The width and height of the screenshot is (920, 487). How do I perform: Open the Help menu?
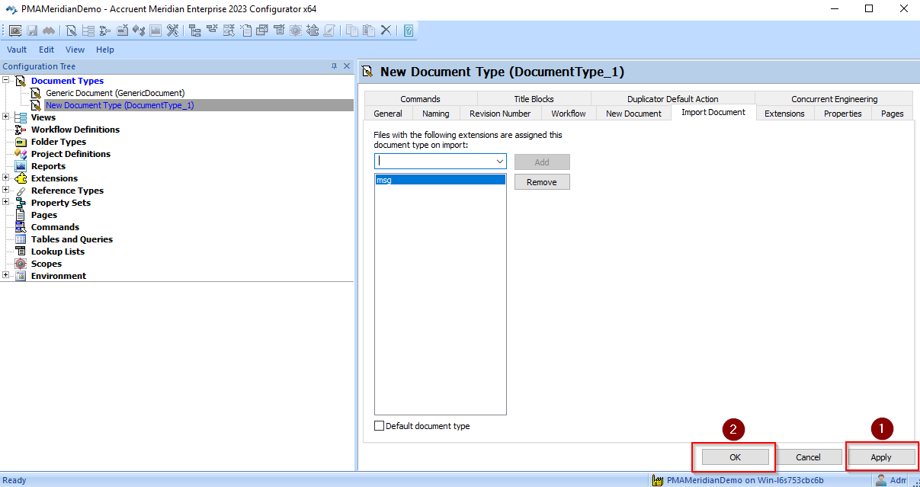pyautogui.click(x=105, y=50)
